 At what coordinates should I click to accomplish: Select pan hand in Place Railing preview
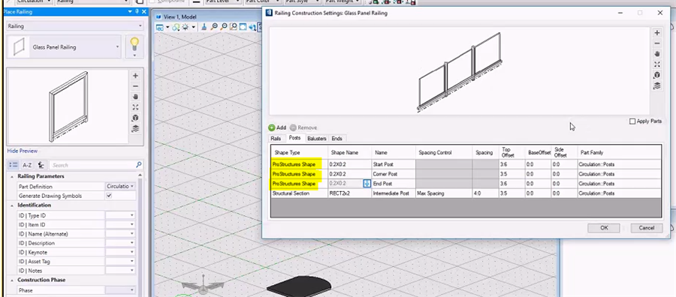[x=135, y=97]
